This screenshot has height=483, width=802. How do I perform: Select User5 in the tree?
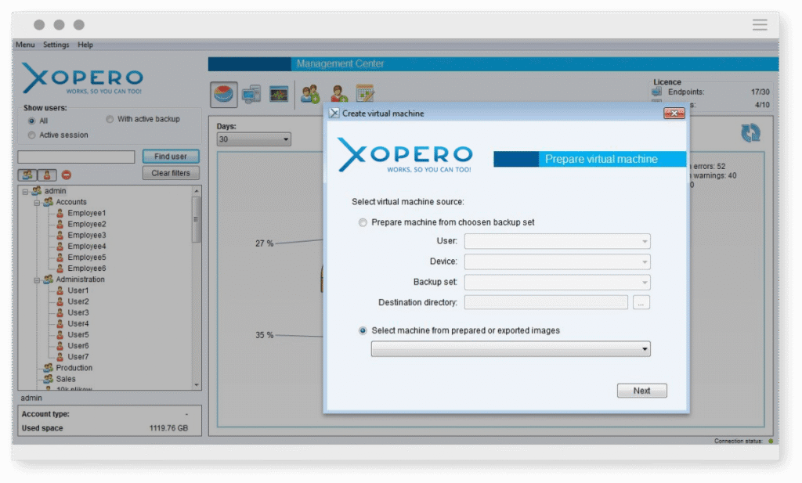[x=78, y=335]
